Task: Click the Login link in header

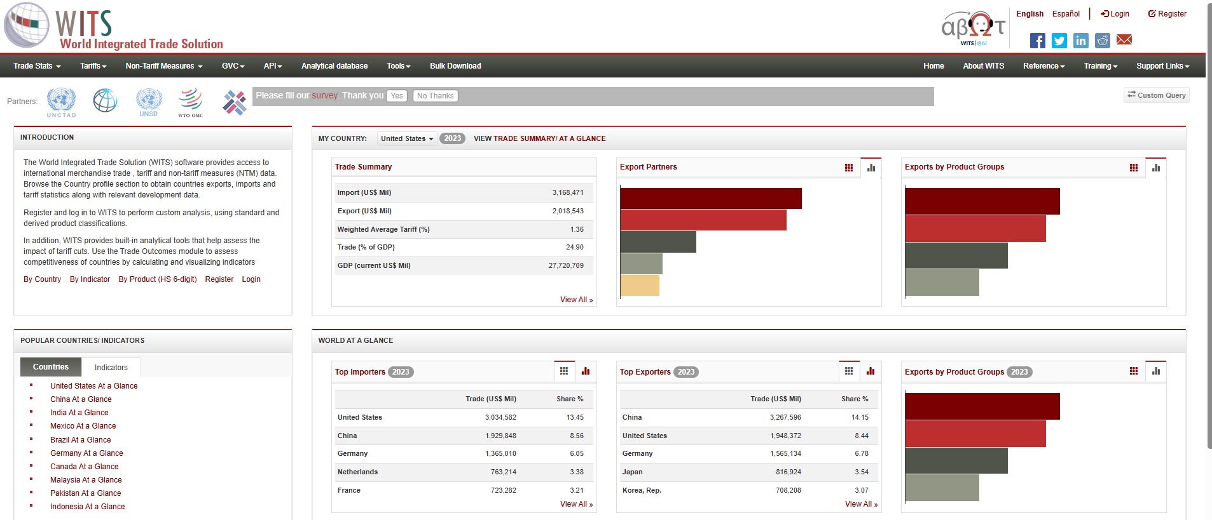Action: [x=1115, y=14]
